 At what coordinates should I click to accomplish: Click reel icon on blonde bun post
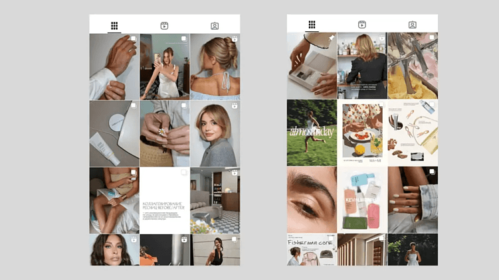(x=235, y=38)
